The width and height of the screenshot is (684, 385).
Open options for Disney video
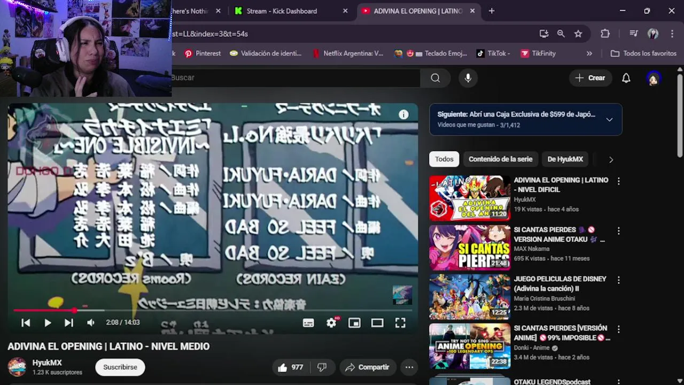tap(619, 280)
